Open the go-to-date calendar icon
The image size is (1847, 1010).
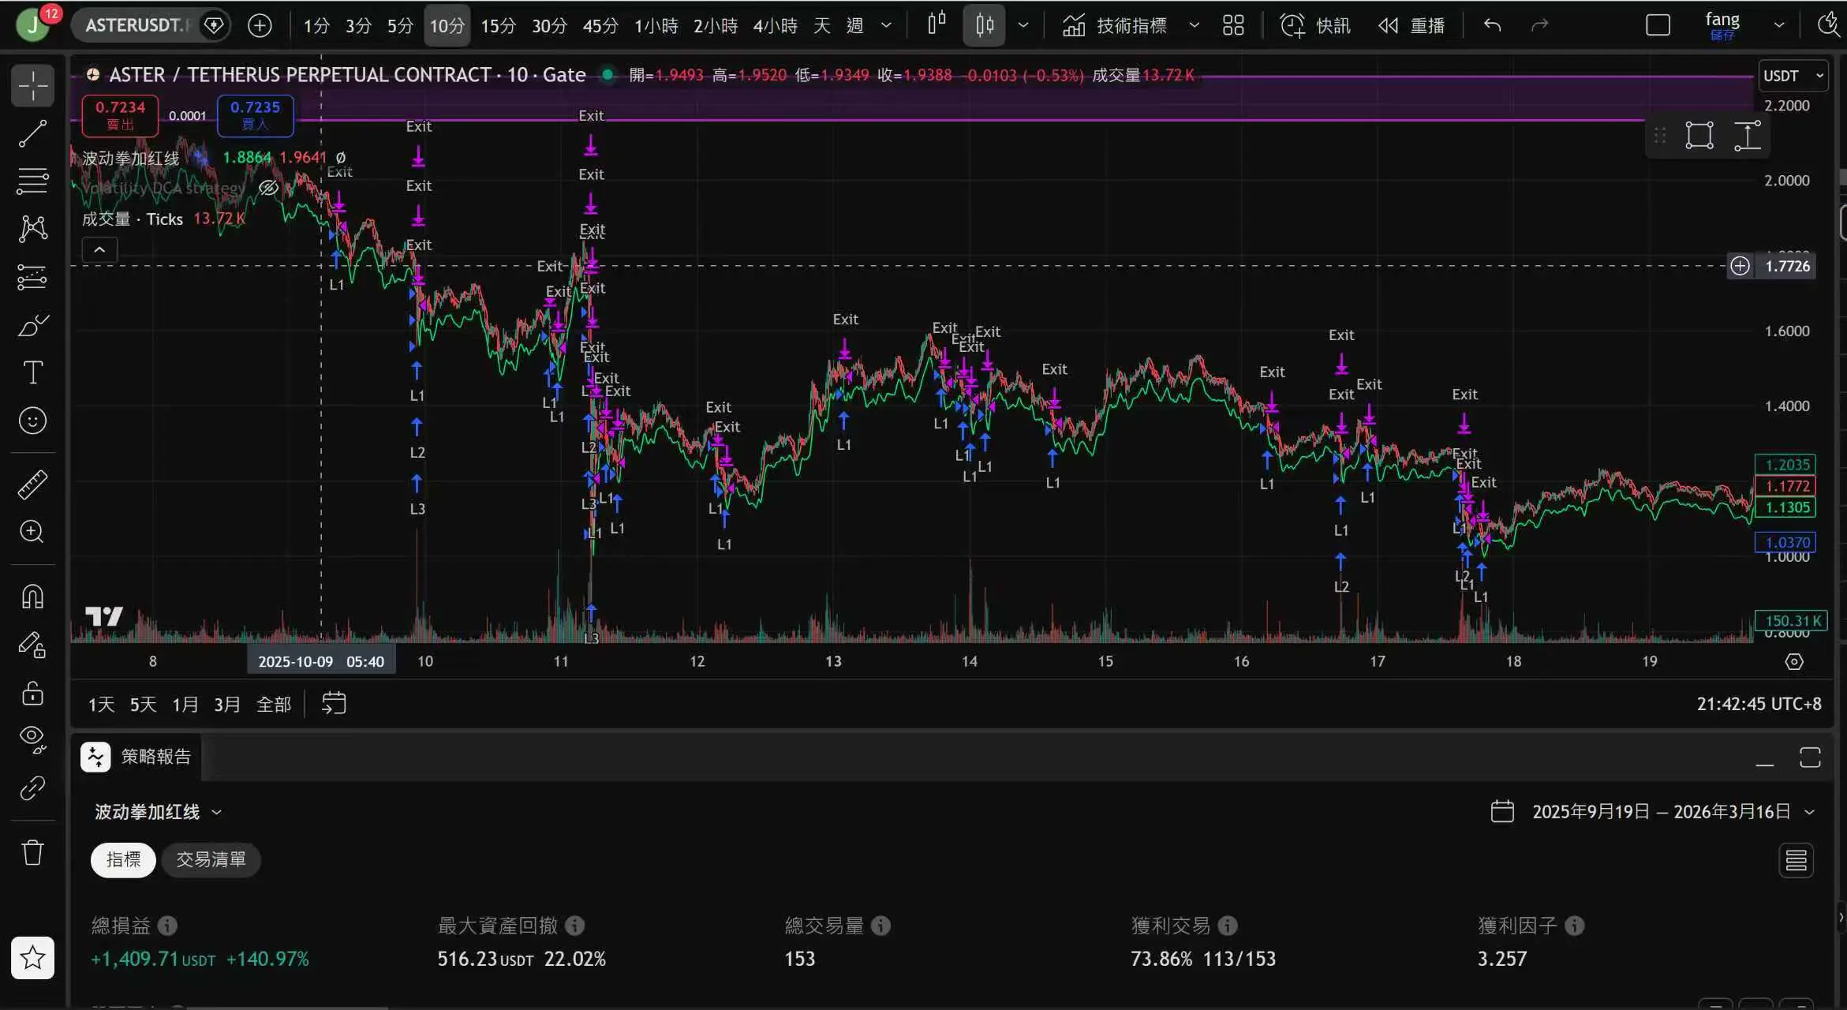[334, 703]
